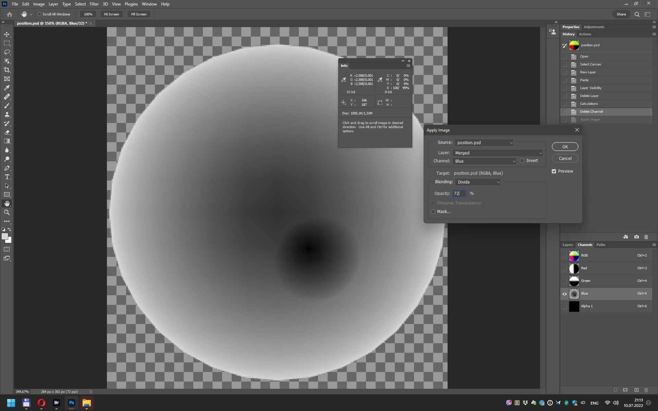Screen dimensions: 658x411
Task: Click the foreground color swatch
Action: coord(4,236)
